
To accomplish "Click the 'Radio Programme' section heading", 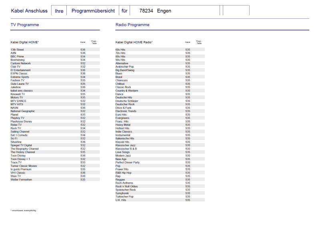I will [132, 25].
